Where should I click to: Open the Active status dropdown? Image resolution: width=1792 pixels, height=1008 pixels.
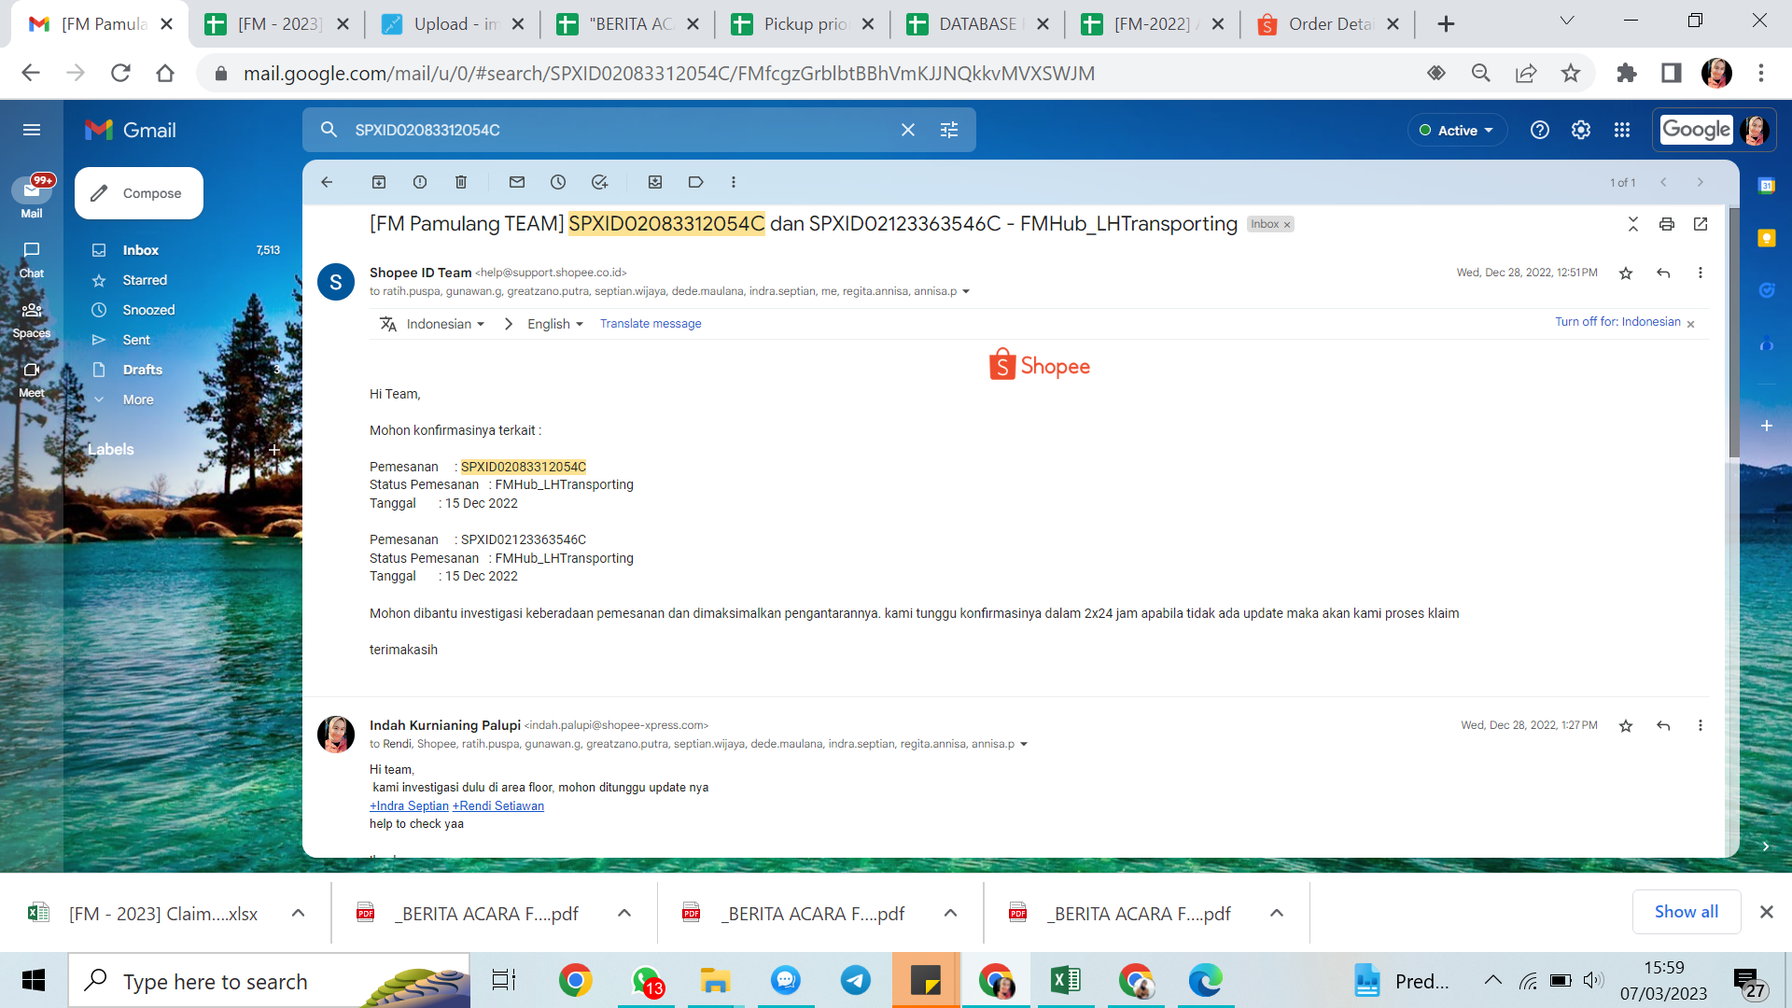[x=1457, y=131]
